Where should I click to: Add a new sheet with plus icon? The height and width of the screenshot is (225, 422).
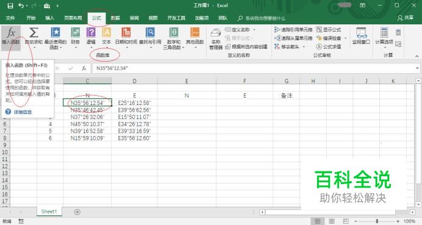coord(77,212)
